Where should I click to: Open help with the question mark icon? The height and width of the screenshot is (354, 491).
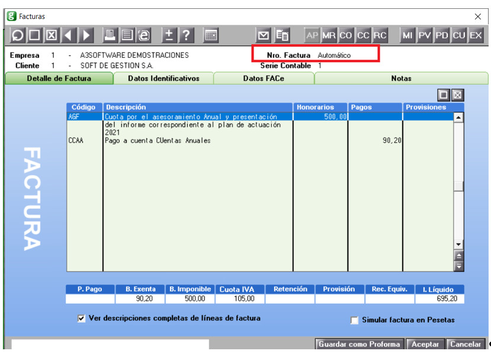[x=186, y=35]
